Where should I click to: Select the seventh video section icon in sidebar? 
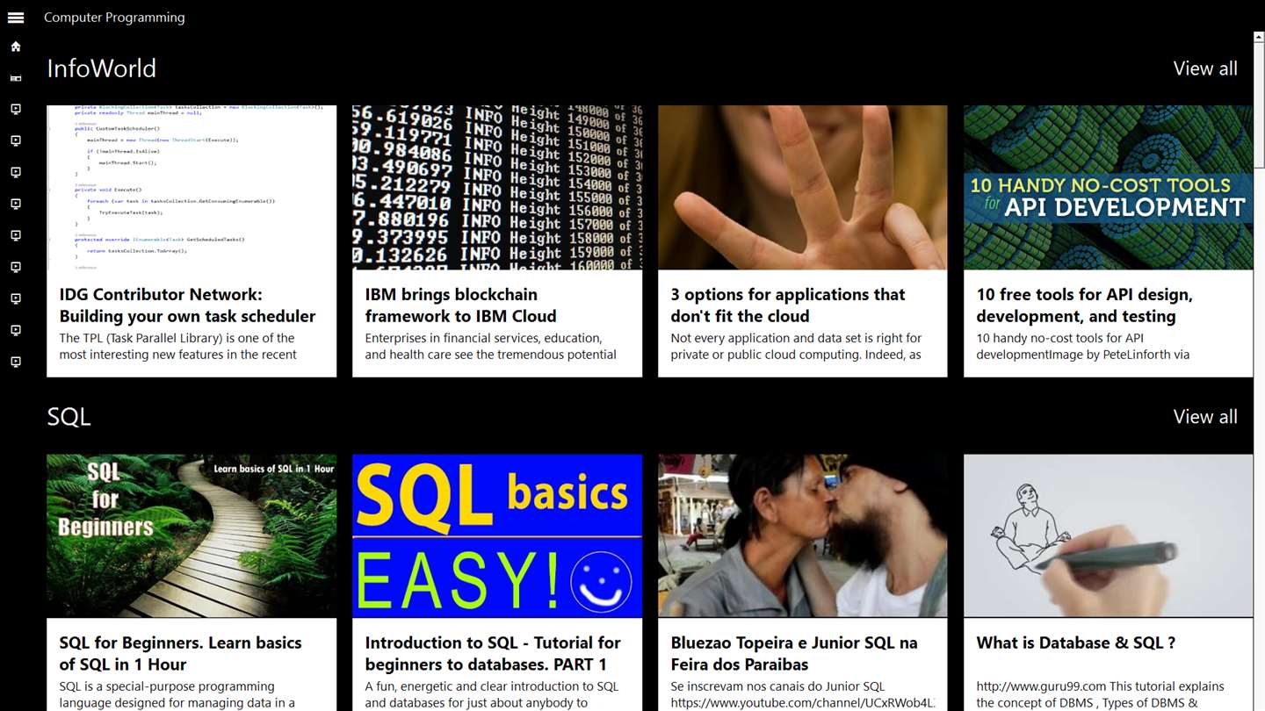16,299
